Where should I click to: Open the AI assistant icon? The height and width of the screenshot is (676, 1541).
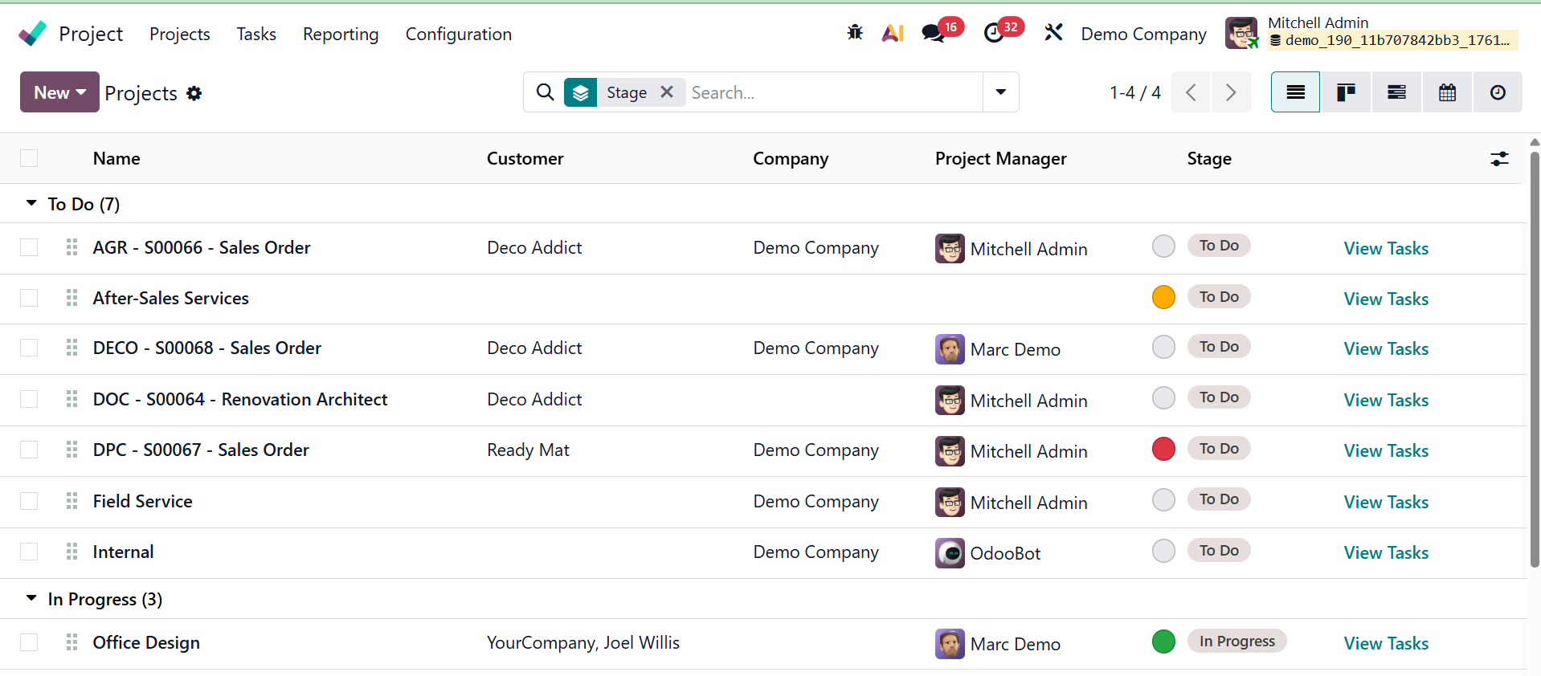(893, 33)
